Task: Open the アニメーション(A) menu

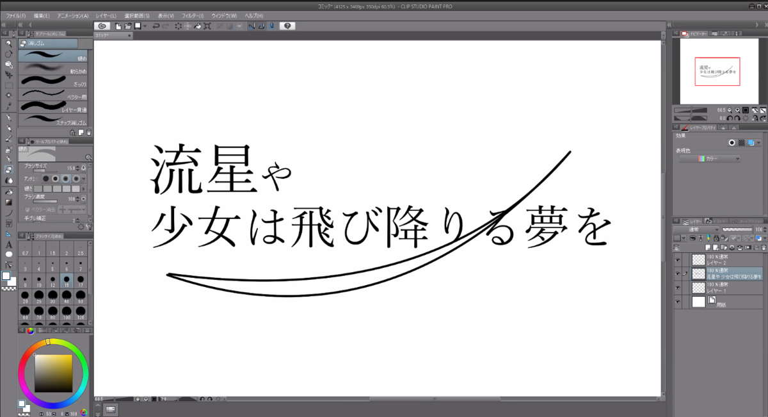Action: pos(73,15)
